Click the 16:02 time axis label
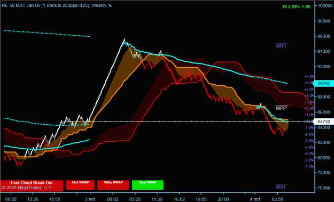This screenshot has width=334, height=202. (179, 199)
